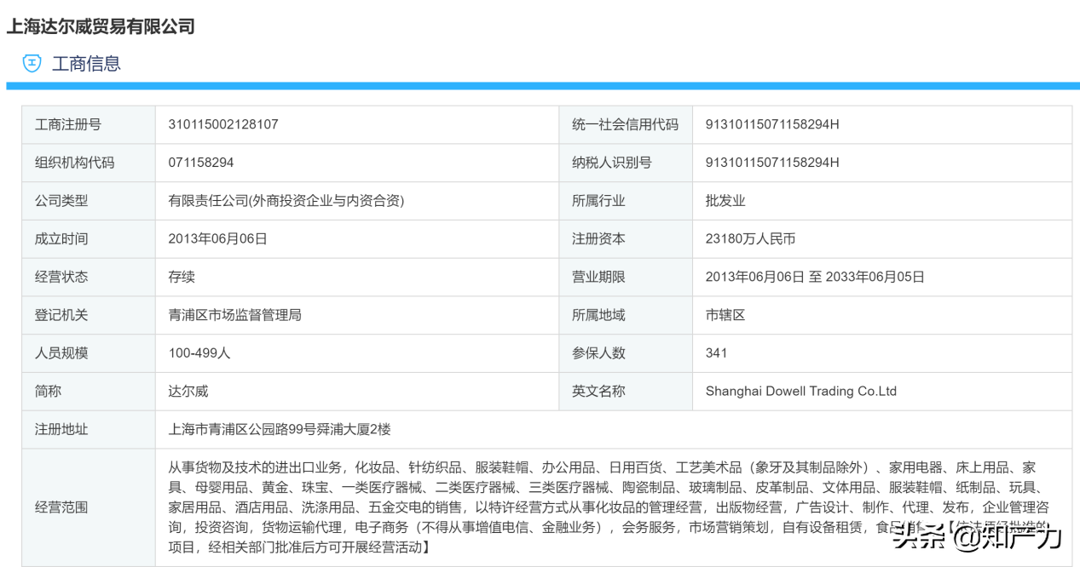Click Shanghai Dowell Trading Co.Ltd
Image resolution: width=1080 pixels, height=567 pixels.
coord(801,392)
